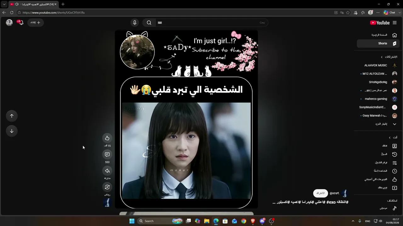Click the Home icon in YouTube sidebar
Image resolution: width=403 pixels, height=226 pixels.
coord(394,35)
